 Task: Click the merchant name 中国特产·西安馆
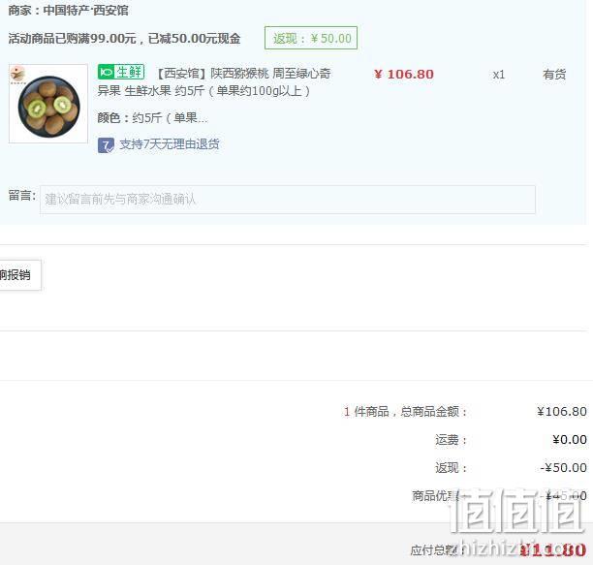[x=85, y=11]
